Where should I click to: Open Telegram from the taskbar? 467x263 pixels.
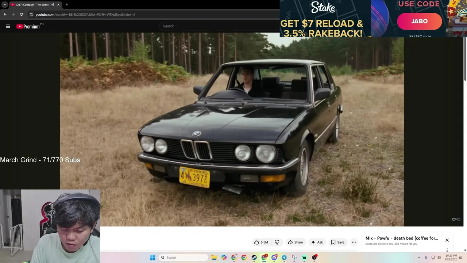pyautogui.click(x=284, y=258)
